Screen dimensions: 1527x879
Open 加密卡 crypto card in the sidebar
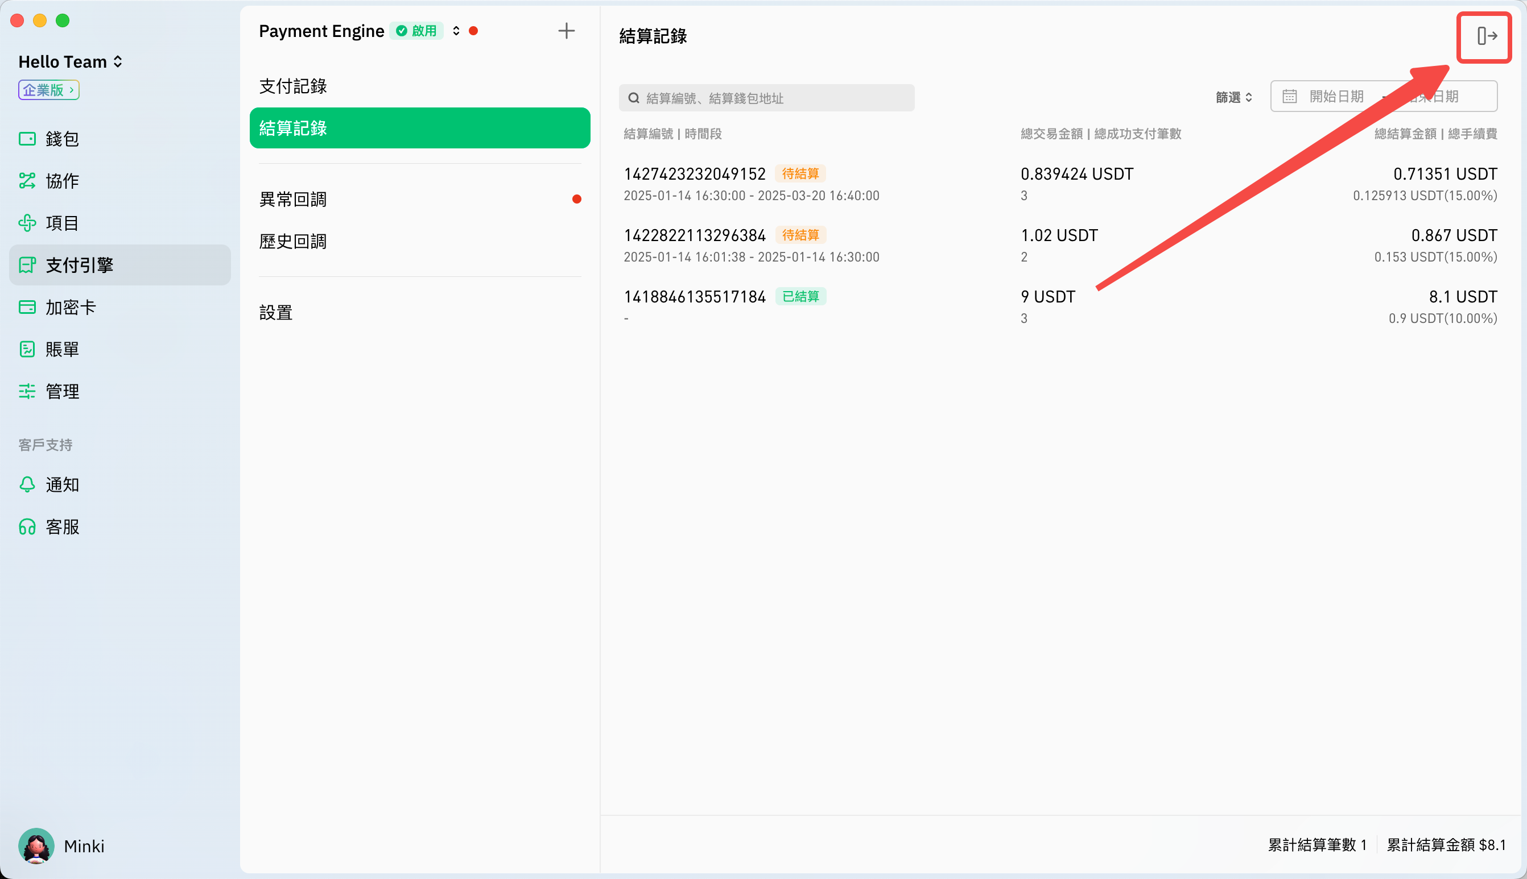(71, 307)
